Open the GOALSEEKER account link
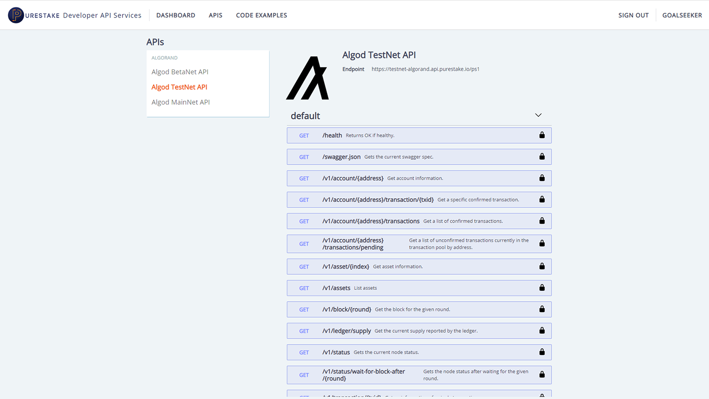The height and width of the screenshot is (399, 709). [x=682, y=15]
